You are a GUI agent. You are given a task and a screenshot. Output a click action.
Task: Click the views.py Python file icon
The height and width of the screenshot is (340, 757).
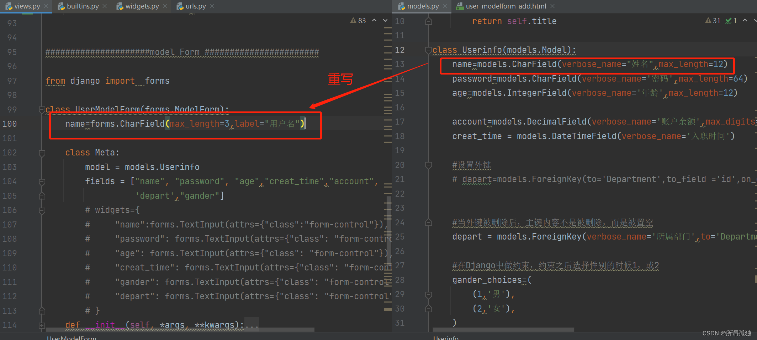9,6
